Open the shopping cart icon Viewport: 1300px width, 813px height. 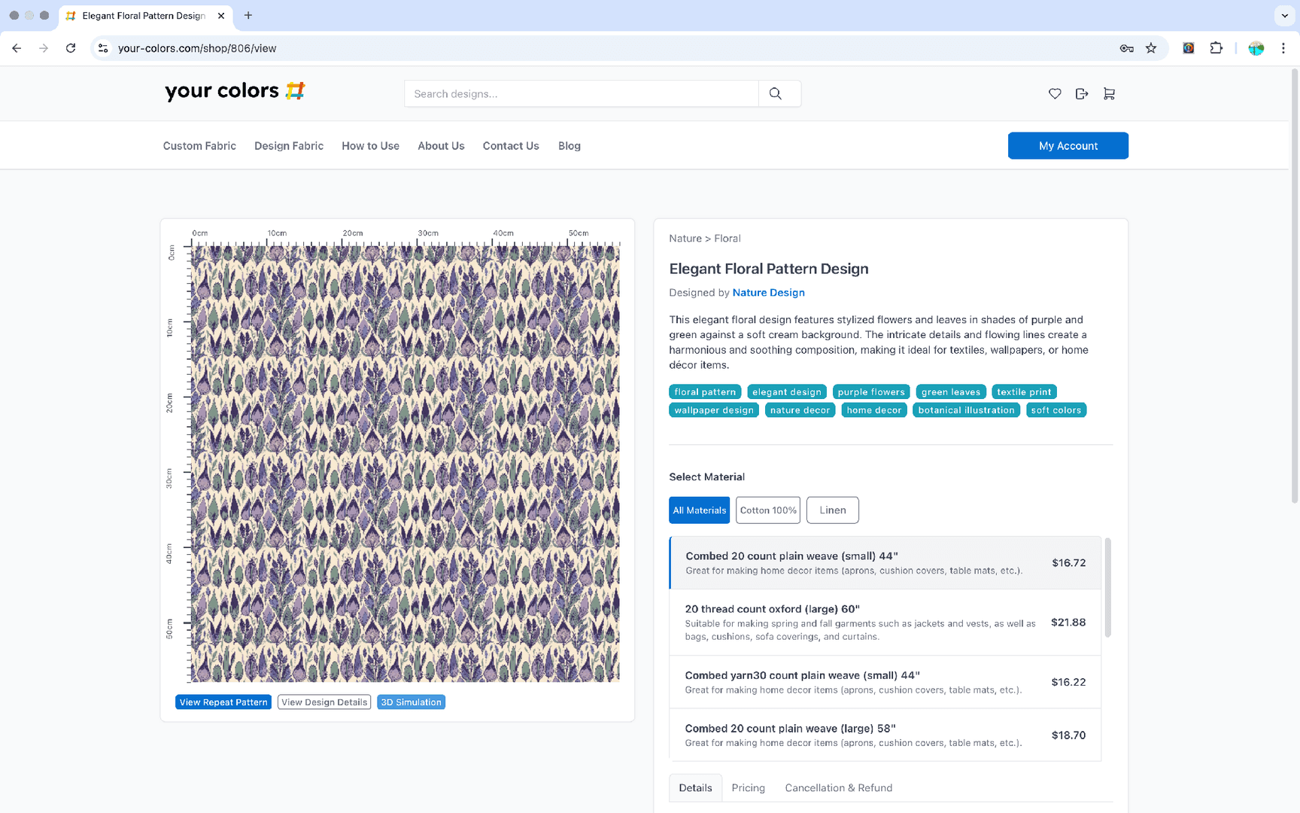pos(1109,94)
